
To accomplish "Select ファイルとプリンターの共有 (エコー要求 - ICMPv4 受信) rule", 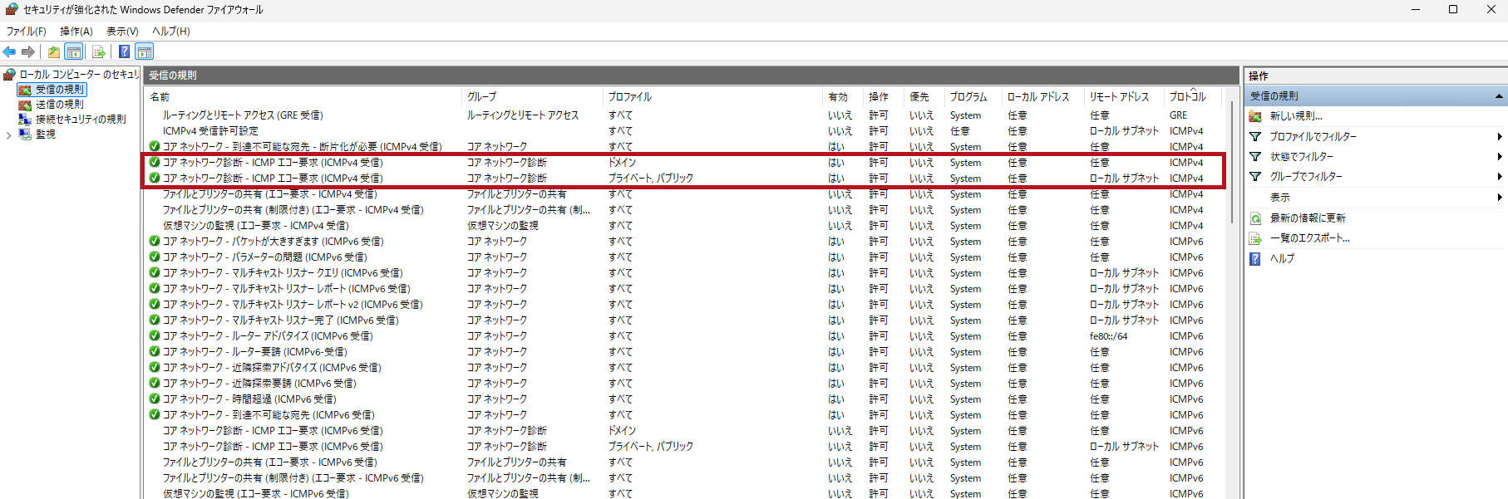I will coord(269,194).
